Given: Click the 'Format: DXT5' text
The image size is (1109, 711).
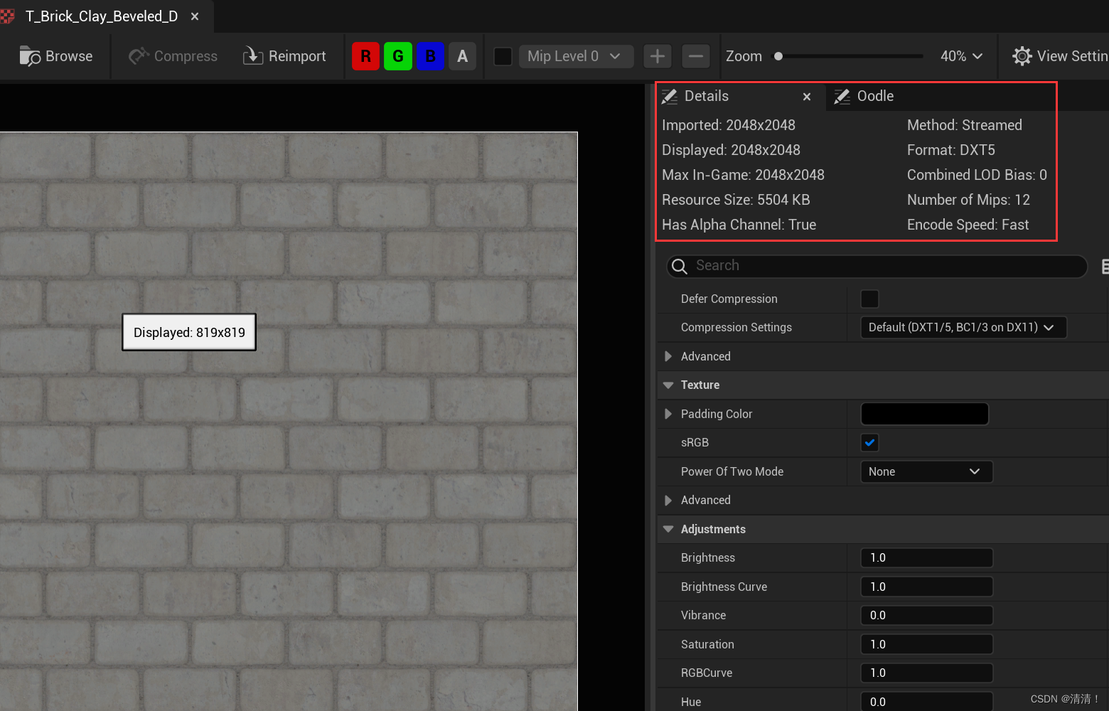Looking at the screenshot, I should [951, 150].
